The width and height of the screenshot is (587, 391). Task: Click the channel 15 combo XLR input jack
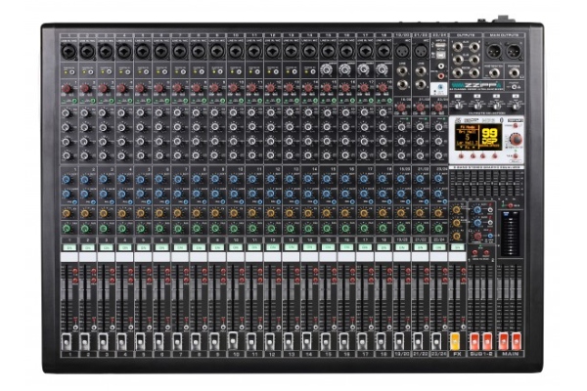coord(328,51)
